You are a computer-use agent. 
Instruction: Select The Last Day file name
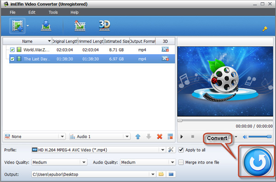coord(37,59)
